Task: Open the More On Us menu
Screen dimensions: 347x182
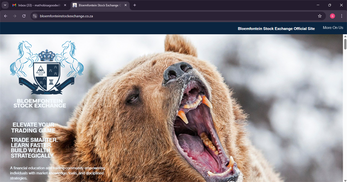Action: 333,28
